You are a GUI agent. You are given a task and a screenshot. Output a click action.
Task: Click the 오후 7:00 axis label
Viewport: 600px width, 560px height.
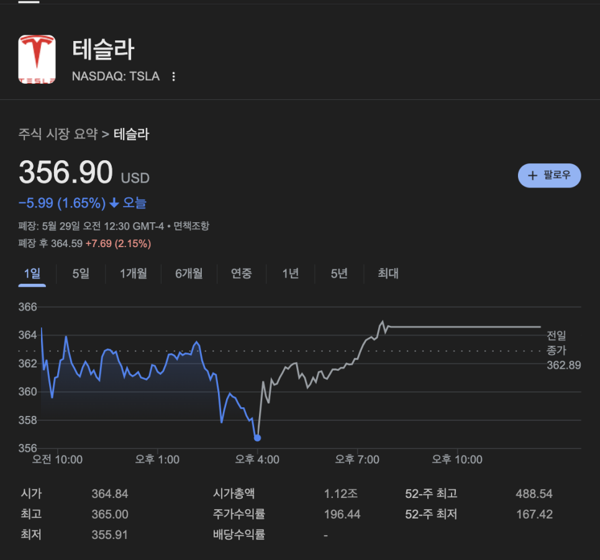pyautogui.click(x=357, y=459)
